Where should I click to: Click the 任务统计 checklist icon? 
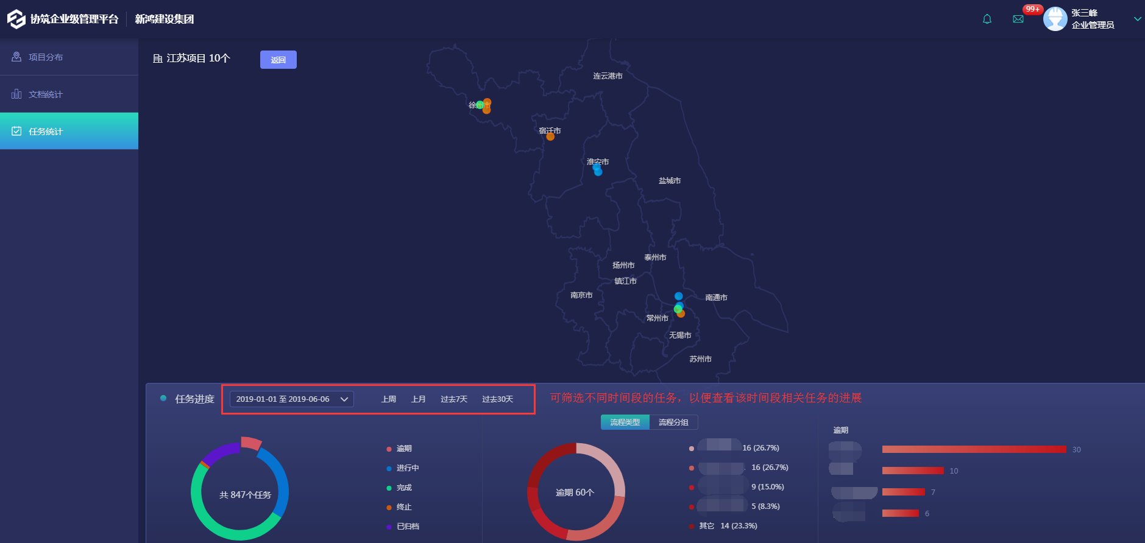(x=16, y=131)
